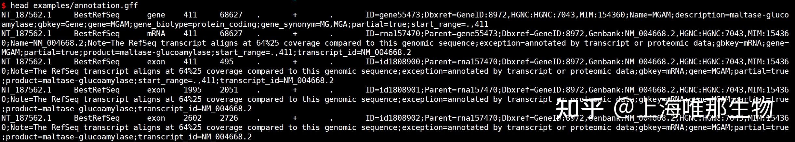Click the exon start coordinate 1995
The height and width of the screenshot is (142, 795).
[192, 90]
